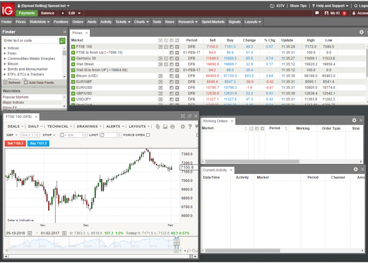Screen dimensions: 368x263
Task: Click the Working Orders horizontal scrollbar
Action: coord(252,162)
